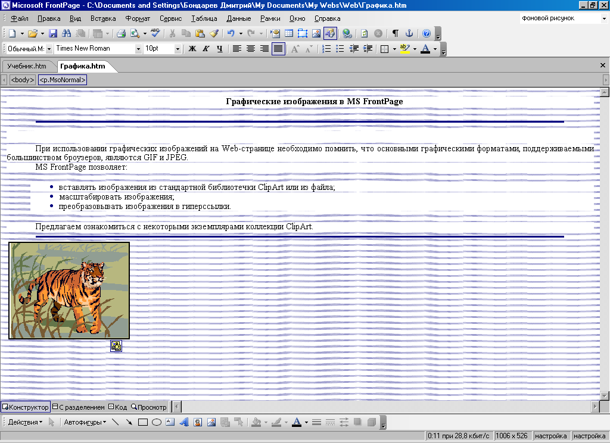Align text left

(237, 49)
